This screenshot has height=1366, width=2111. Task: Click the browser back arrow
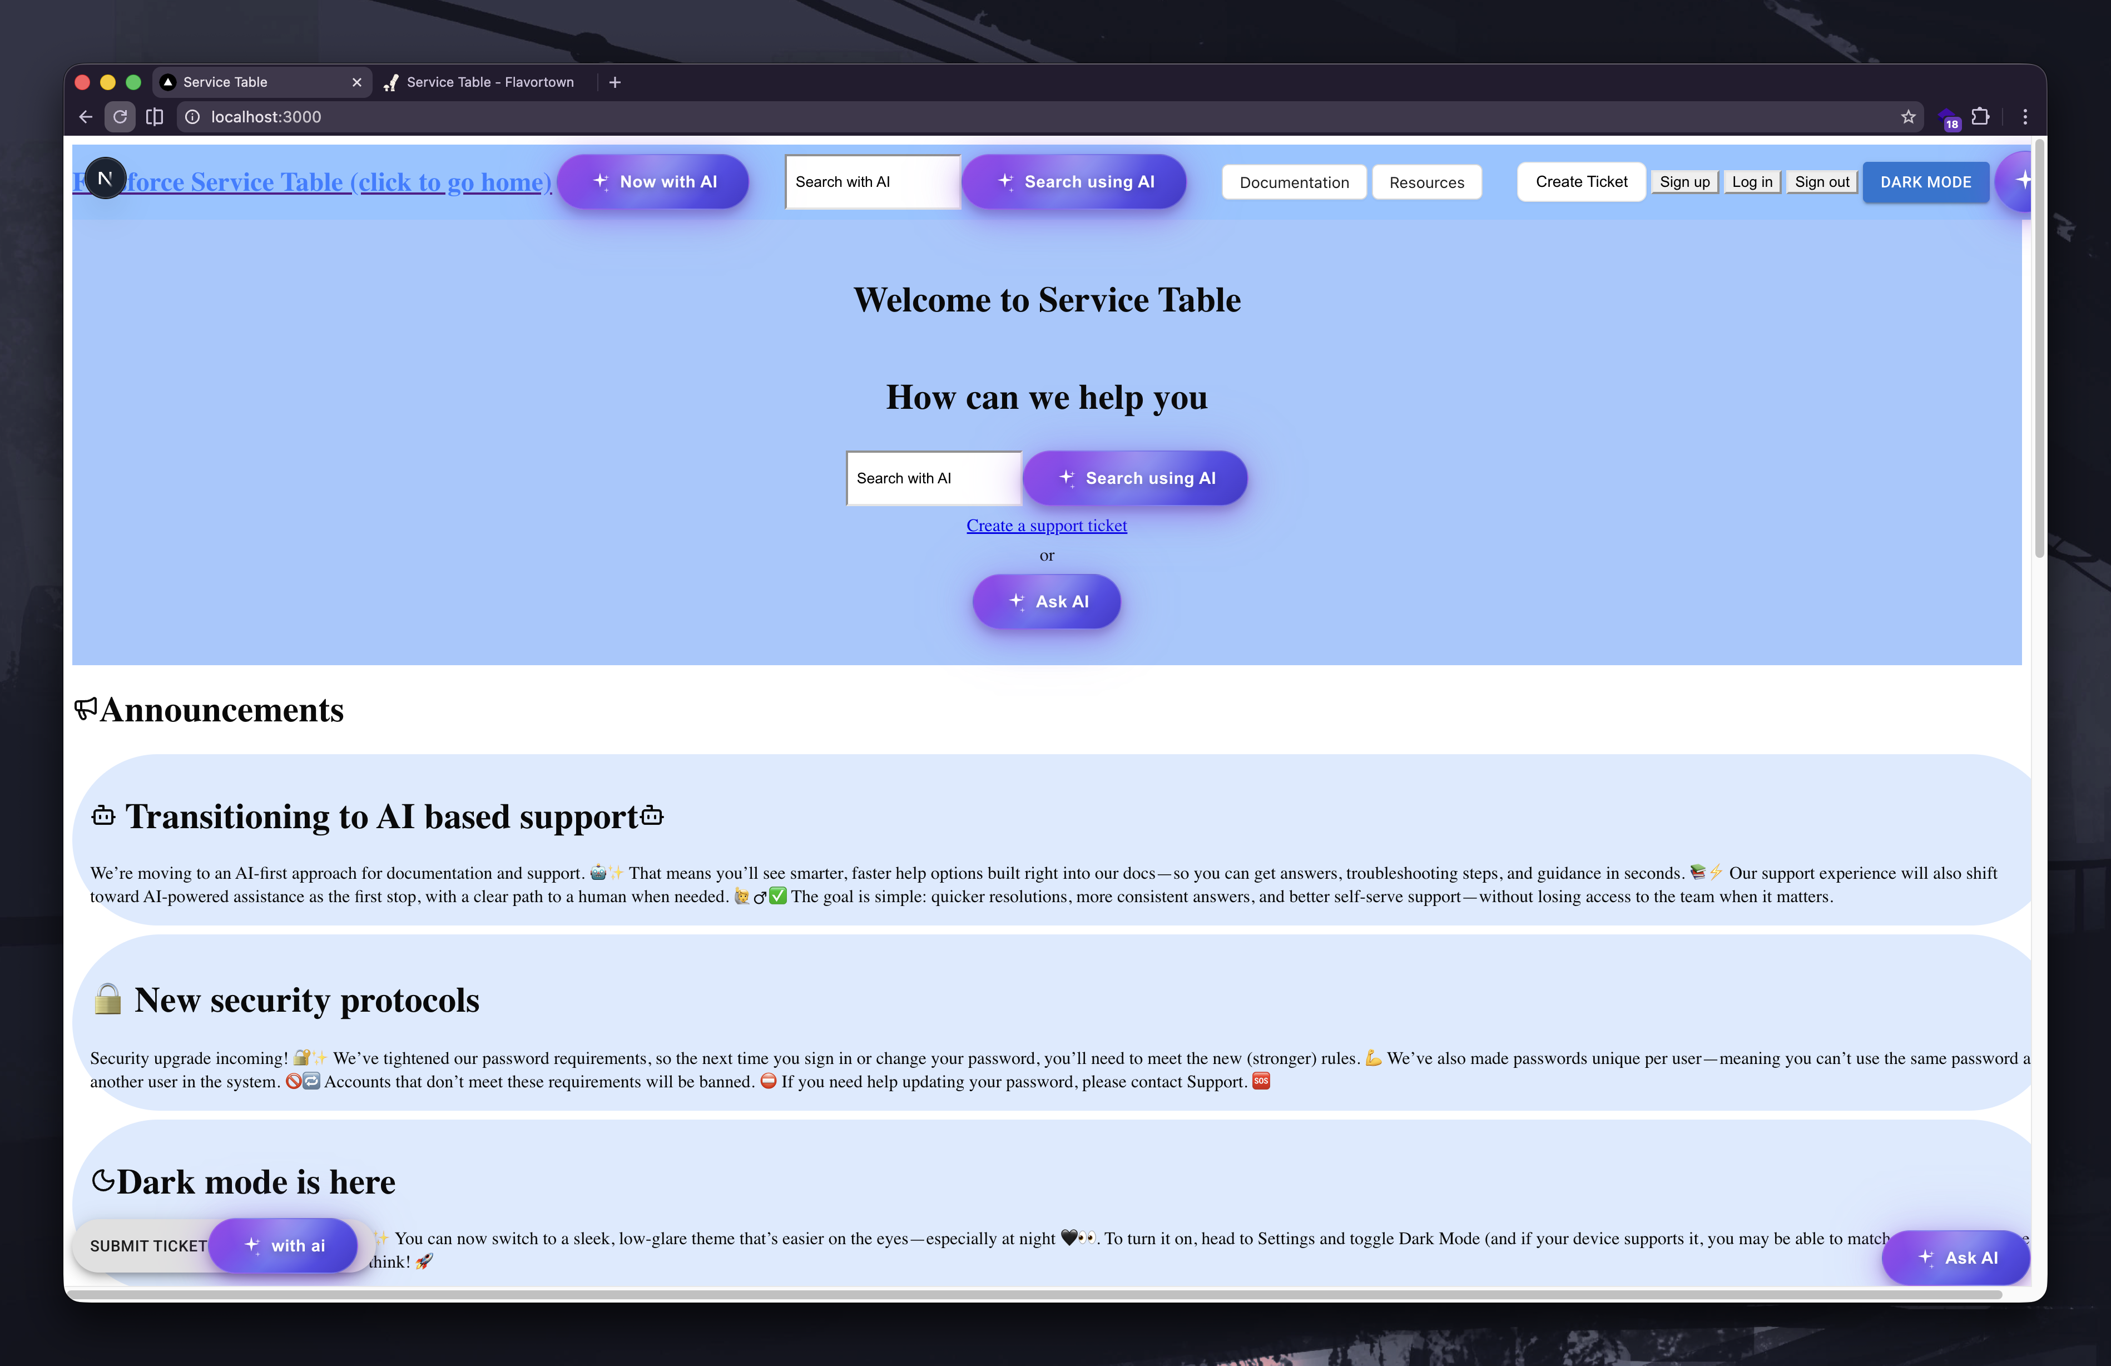86,117
